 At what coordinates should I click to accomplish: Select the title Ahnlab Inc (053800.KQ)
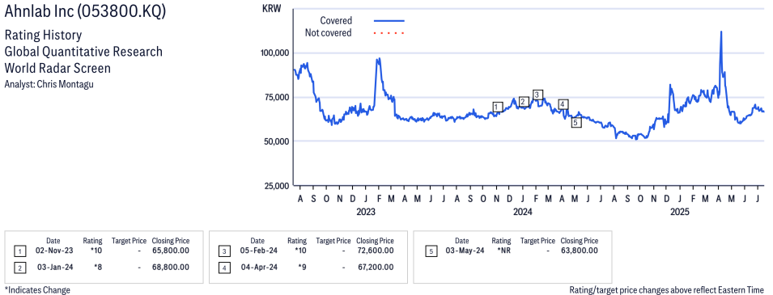click(85, 11)
